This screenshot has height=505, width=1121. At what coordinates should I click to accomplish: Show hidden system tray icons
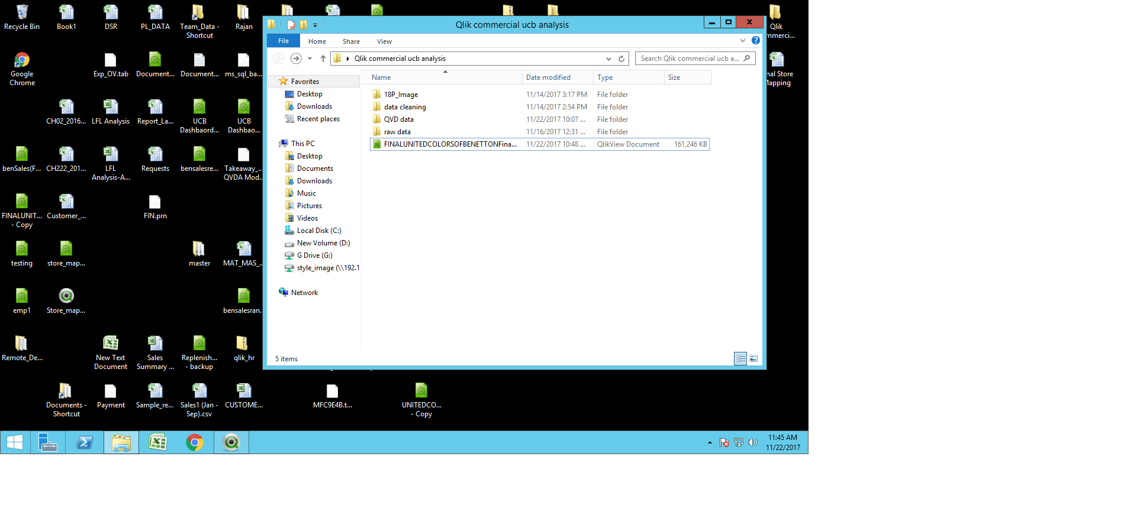point(710,442)
